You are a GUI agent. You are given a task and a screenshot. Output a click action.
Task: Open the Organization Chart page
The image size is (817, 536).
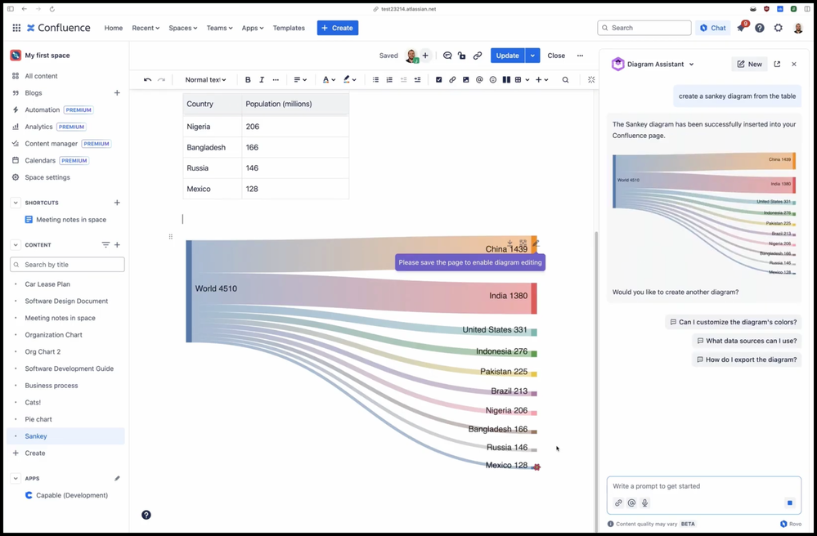click(54, 335)
